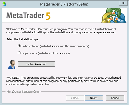The image size is (129, 105).
Task: Go to the Next setup step
Action: (x=94, y=98)
